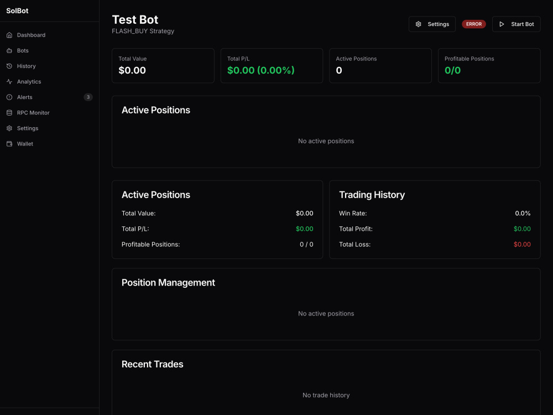Click the Profitable Positions 0/0 value
Screen dimensions: 553x415
452,70
